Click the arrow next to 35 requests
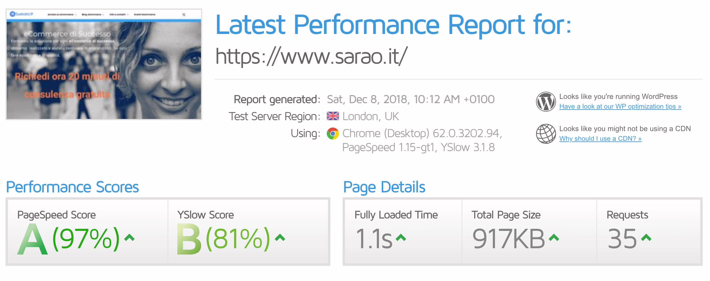710x281 pixels. pos(646,238)
